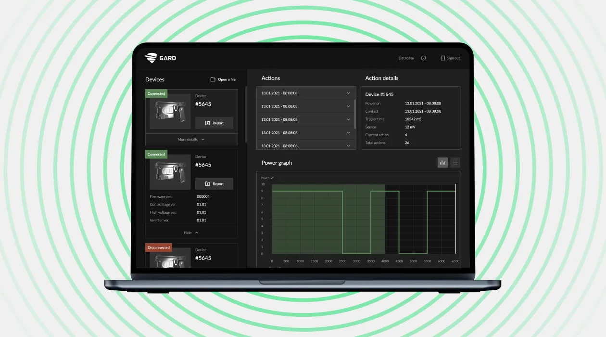Click the Device #5645 title in Action details
The image size is (606, 337).
pos(379,94)
